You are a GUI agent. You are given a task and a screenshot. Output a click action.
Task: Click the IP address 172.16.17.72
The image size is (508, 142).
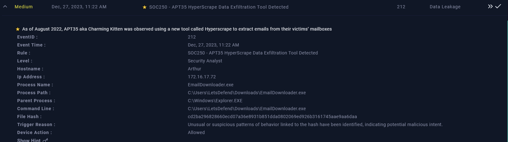point(202,77)
